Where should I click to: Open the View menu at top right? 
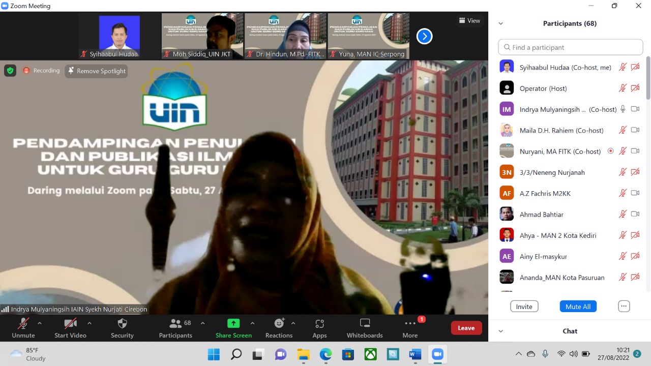[x=469, y=20]
